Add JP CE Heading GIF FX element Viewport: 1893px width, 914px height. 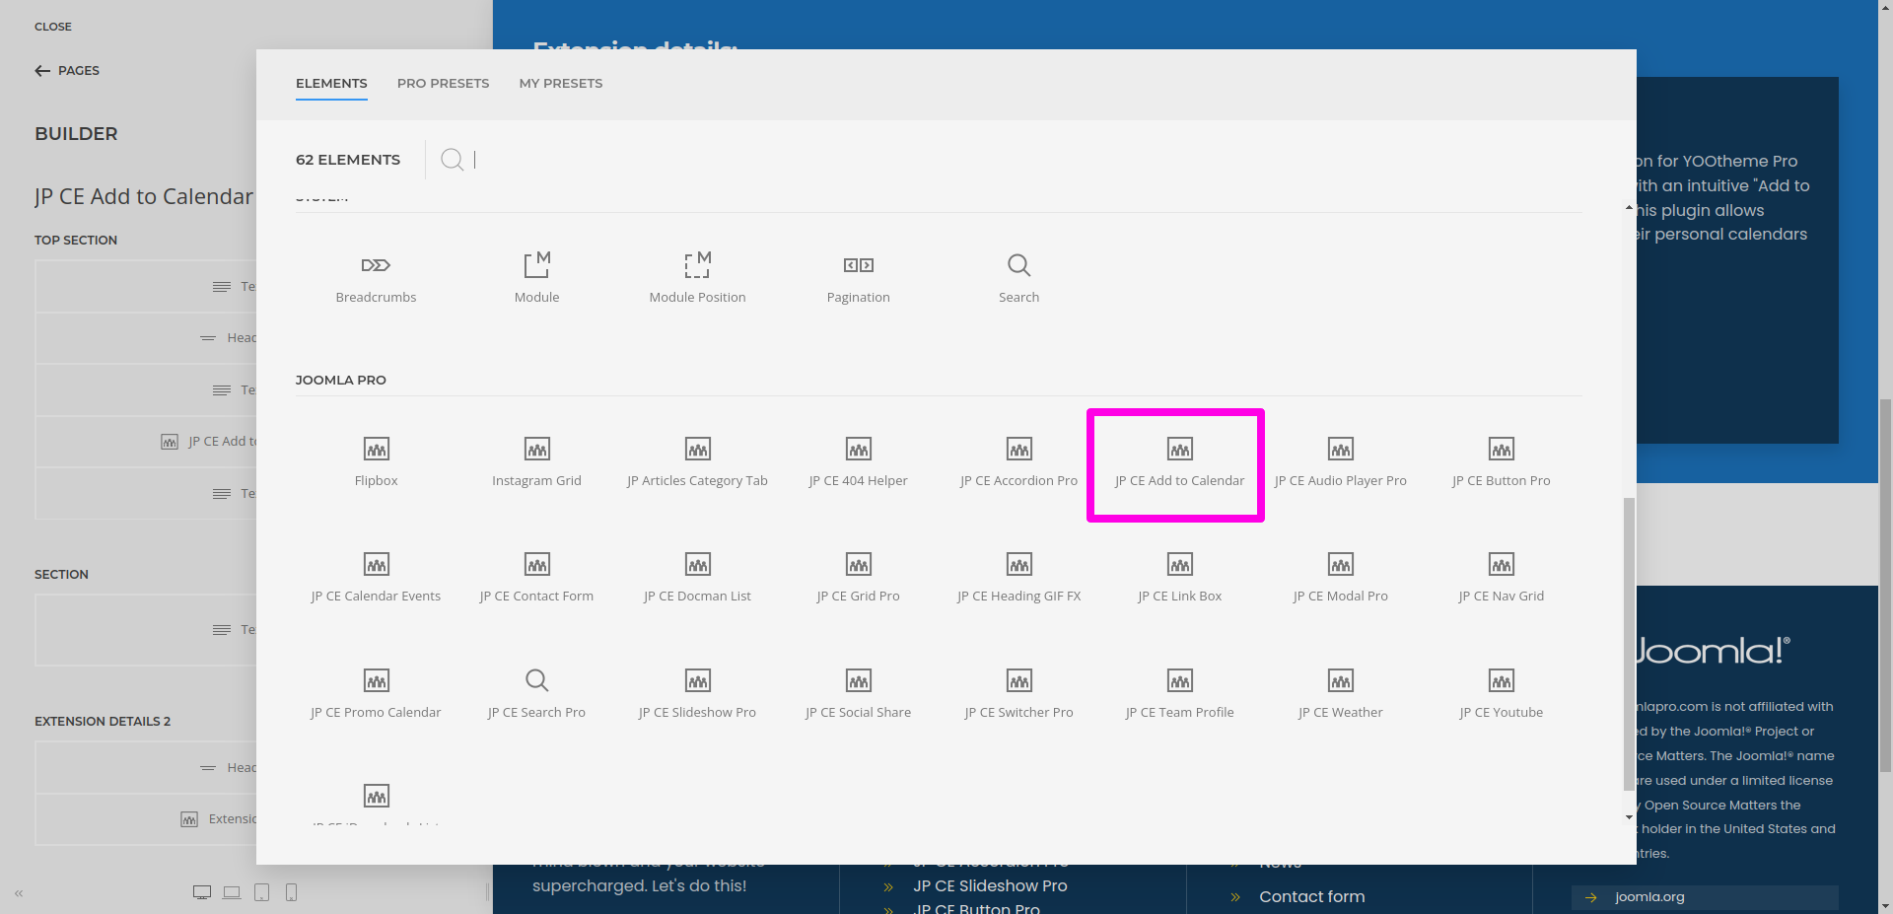tap(1018, 578)
